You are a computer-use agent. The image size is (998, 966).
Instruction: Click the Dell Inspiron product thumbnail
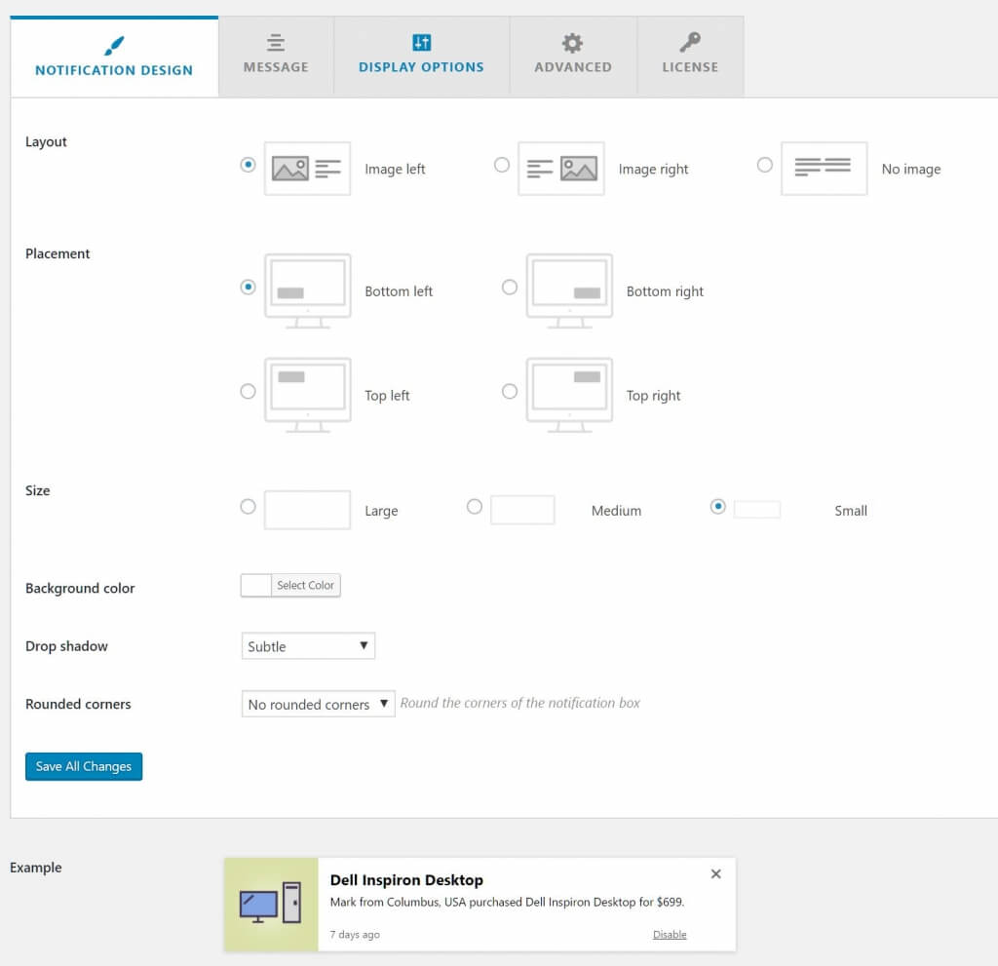point(271,905)
